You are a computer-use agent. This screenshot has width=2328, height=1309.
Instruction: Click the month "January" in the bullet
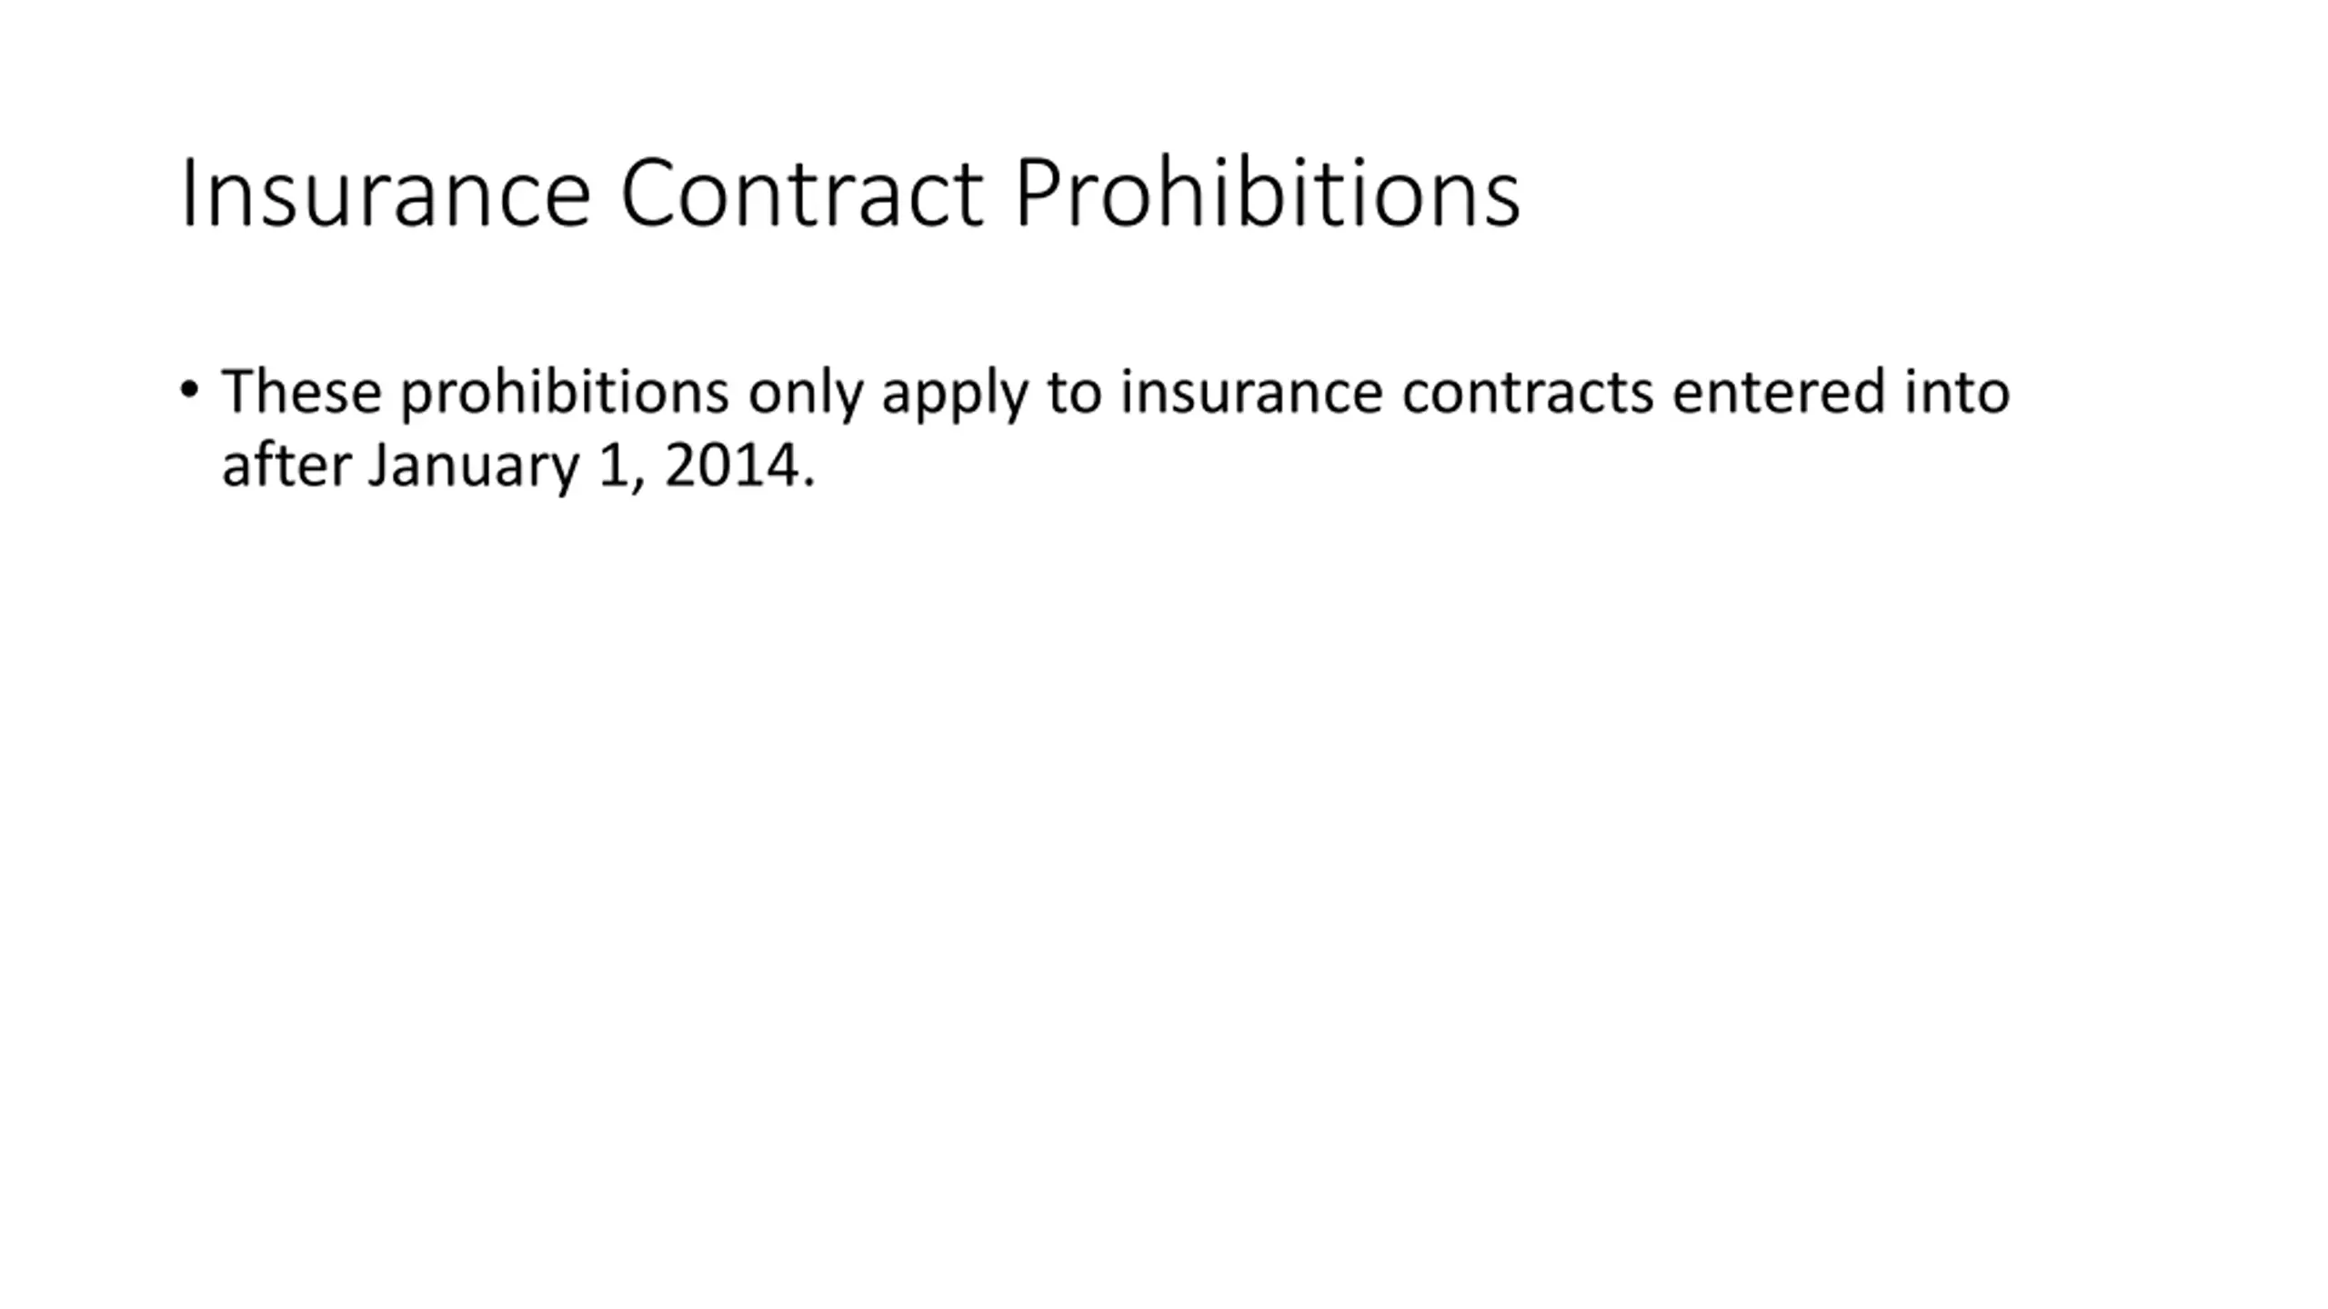(x=473, y=466)
